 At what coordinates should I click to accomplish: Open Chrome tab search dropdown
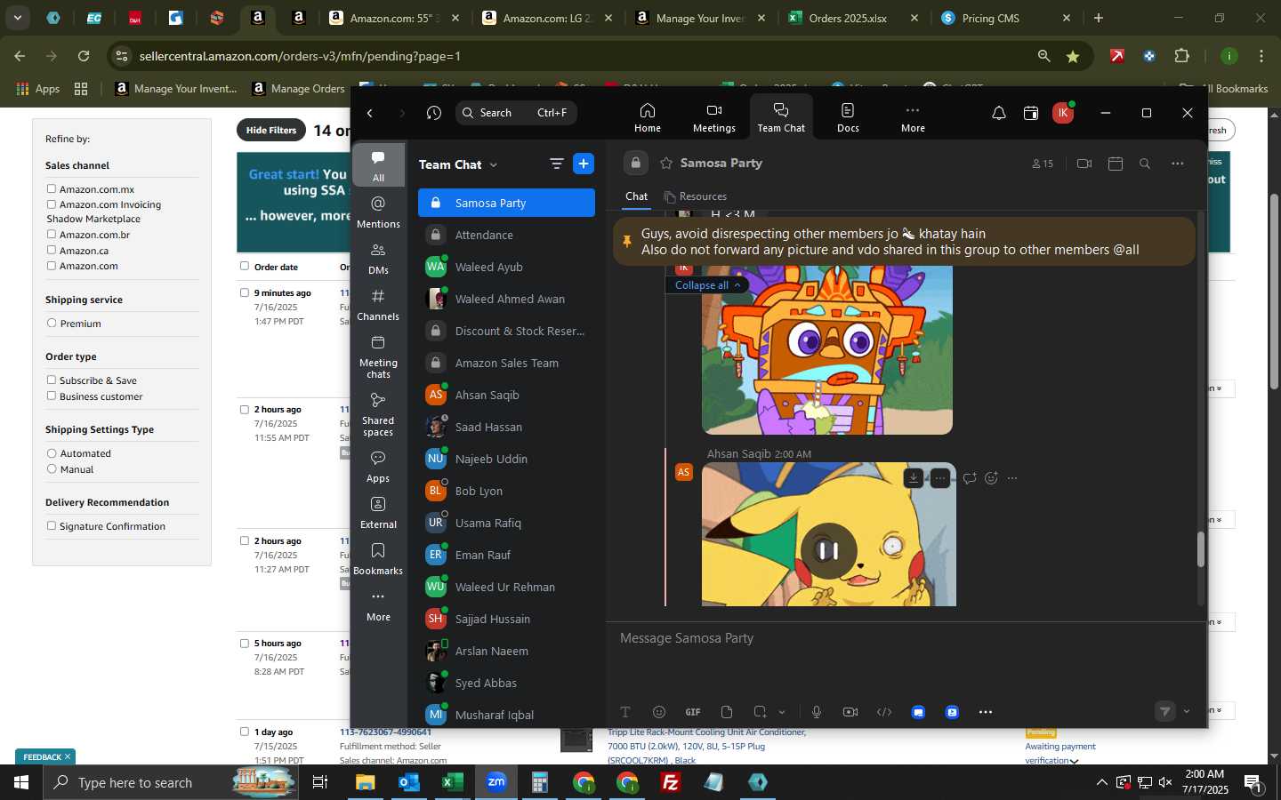tap(17, 18)
